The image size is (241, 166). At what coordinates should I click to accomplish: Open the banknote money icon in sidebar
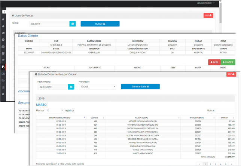coord(3,74)
